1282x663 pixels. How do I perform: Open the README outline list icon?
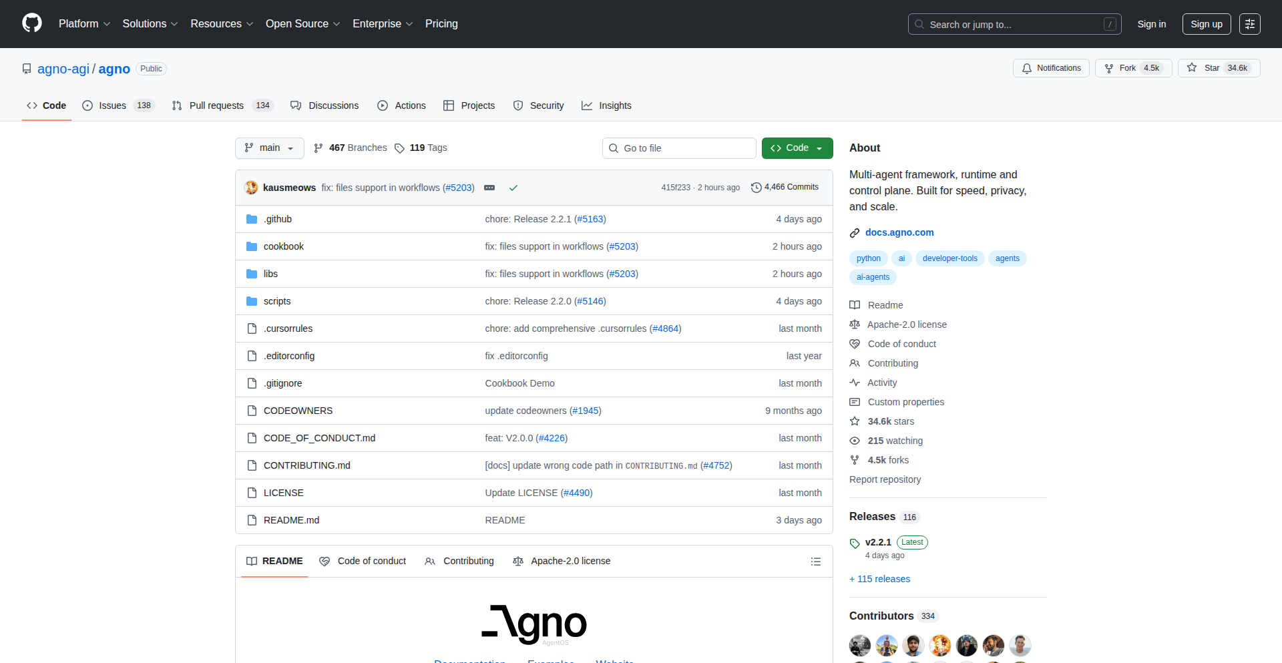815,561
